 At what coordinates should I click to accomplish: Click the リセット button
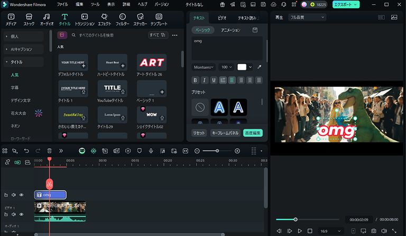click(199, 133)
